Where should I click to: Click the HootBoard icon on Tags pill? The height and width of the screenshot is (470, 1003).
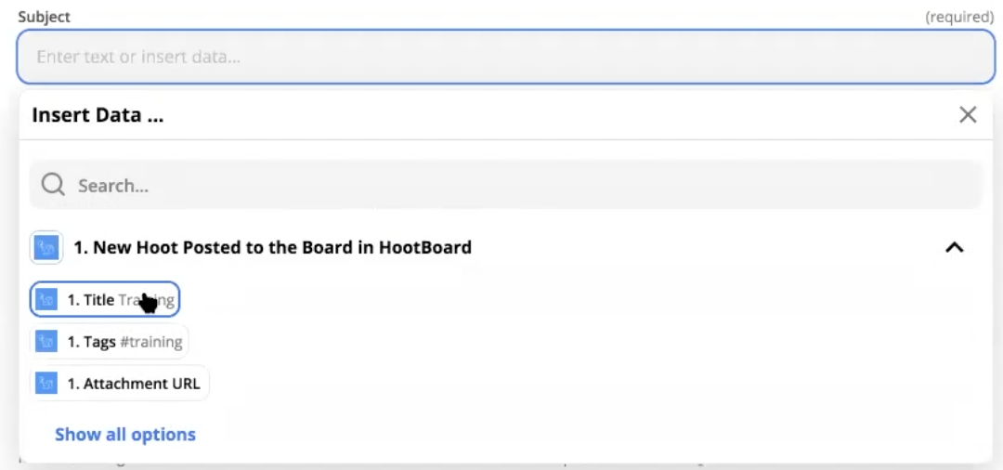coord(46,342)
